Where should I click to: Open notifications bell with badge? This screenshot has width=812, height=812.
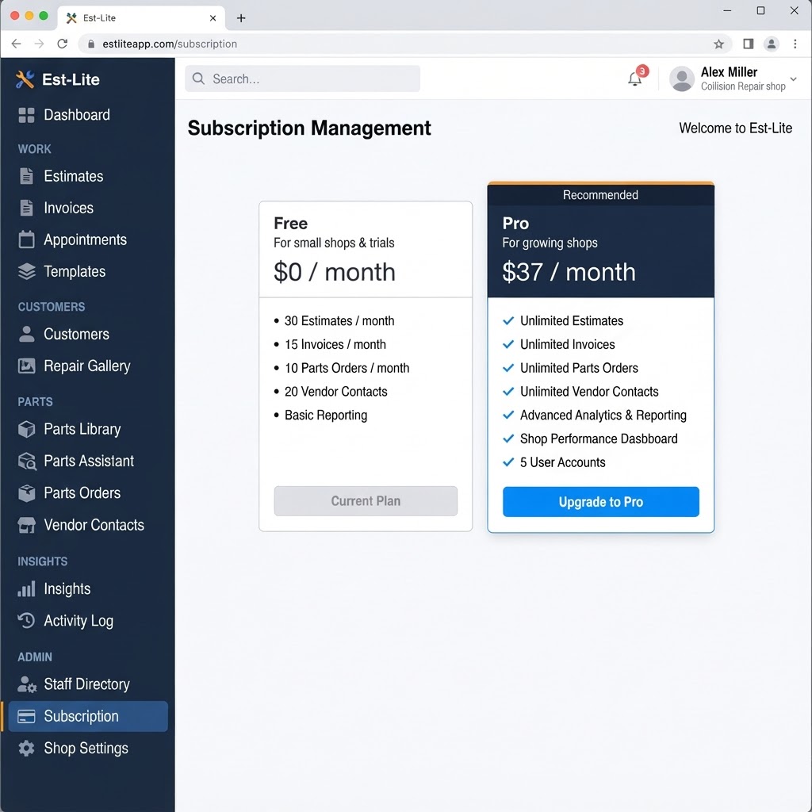point(637,77)
